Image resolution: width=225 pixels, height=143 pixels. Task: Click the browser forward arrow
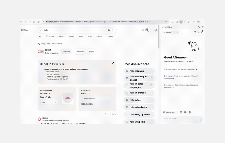[25, 22]
